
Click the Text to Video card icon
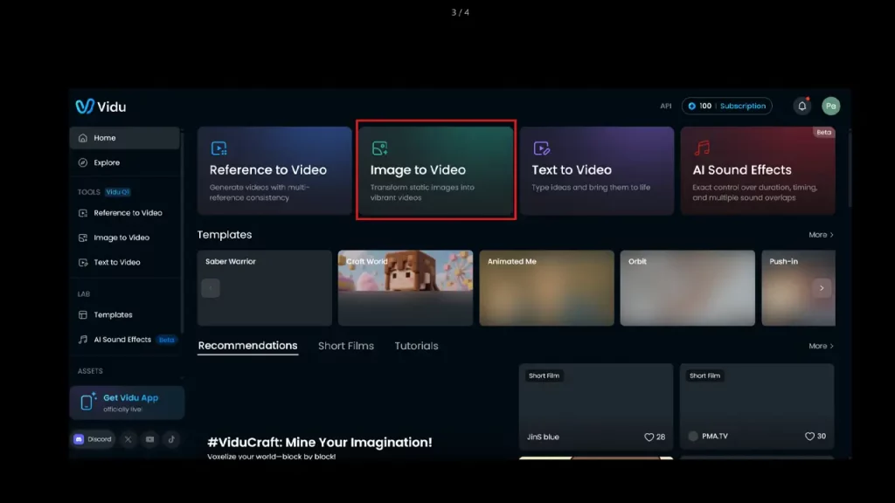coord(541,148)
